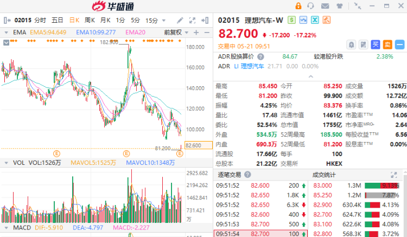
Task: Expand the EMA indicator dropdown
Action: coord(6,33)
